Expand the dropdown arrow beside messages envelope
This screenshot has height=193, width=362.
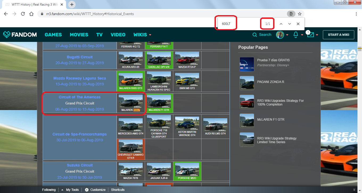click(x=317, y=35)
